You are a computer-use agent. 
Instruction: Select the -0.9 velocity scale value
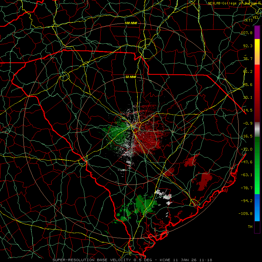pos(248,123)
